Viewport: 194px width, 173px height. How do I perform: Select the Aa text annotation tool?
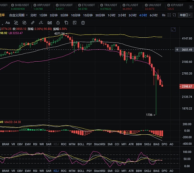coord(8,23)
